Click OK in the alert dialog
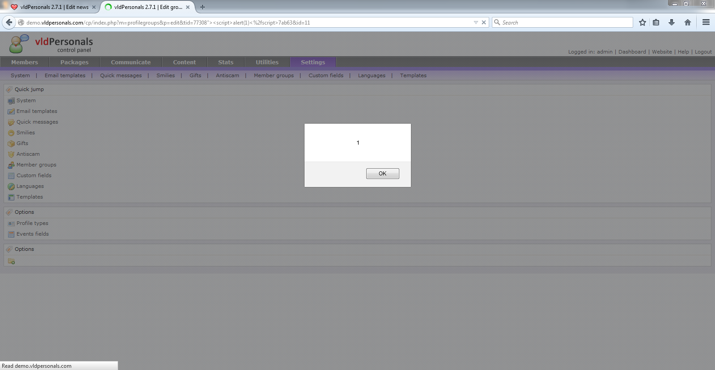Image resolution: width=715 pixels, height=370 pixels. point(382,174)
